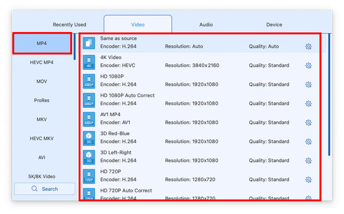
Task: Click the HD 1080P format icon
Action: pos(89,81)
